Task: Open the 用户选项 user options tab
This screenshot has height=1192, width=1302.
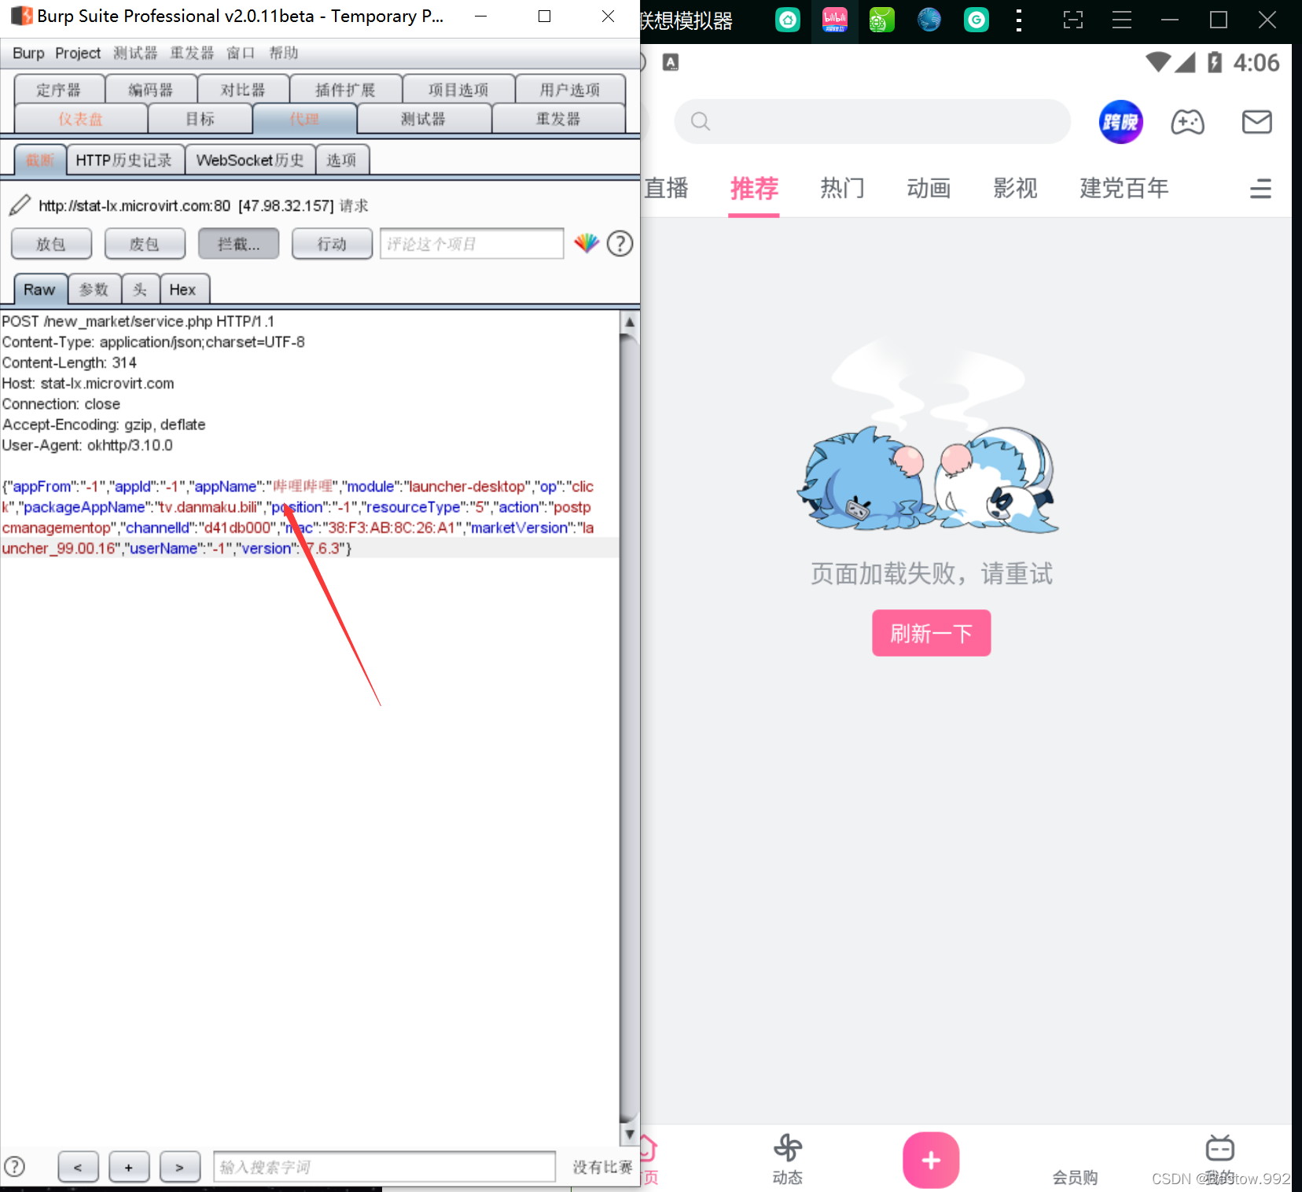Action: coord(570,90)
